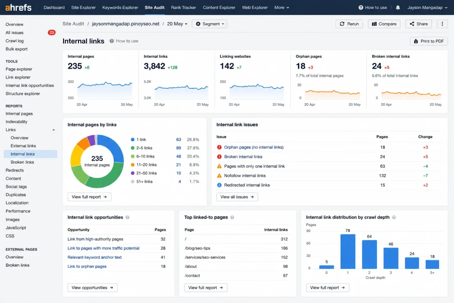This screenshot has height=303, width=454.
Task: Open Content Explorer
Action: point(219,8)
